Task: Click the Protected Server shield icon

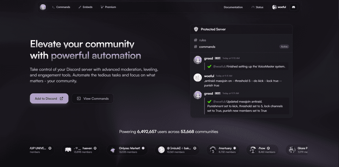Action: point(196,29)
